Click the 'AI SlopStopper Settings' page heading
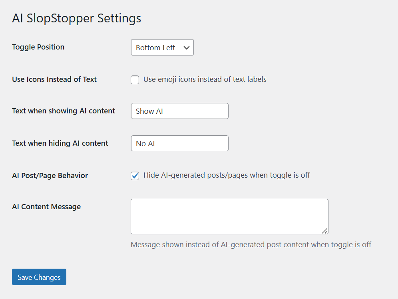 pyautogui.click(x=76, y=18)
